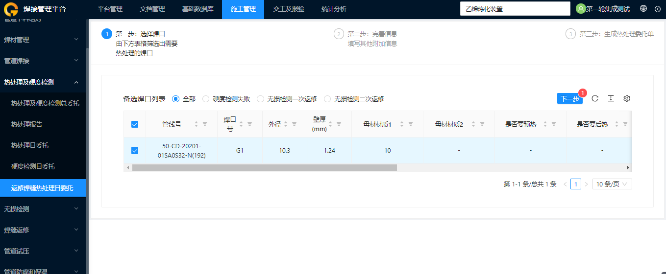Image resolution: width=666 pixels, height=274 pixels.
Task: Click the platform logo icon
Action: click(x=11, y=9)
